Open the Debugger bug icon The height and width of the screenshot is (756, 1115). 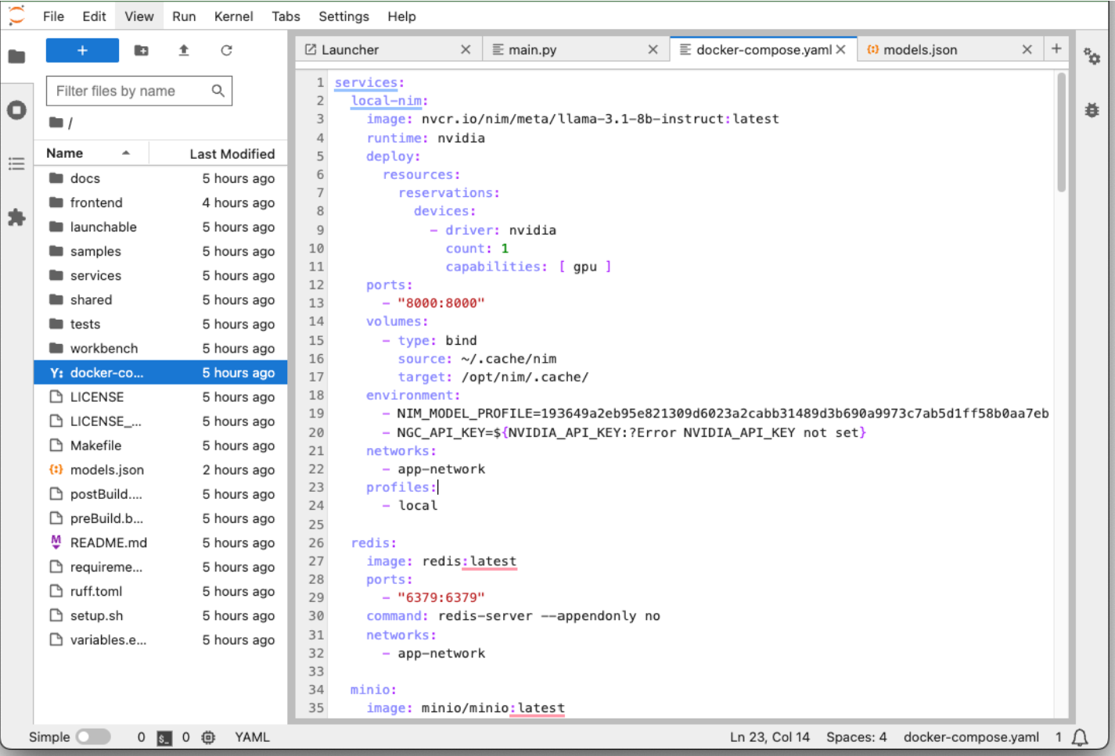tap(1092, 110)
